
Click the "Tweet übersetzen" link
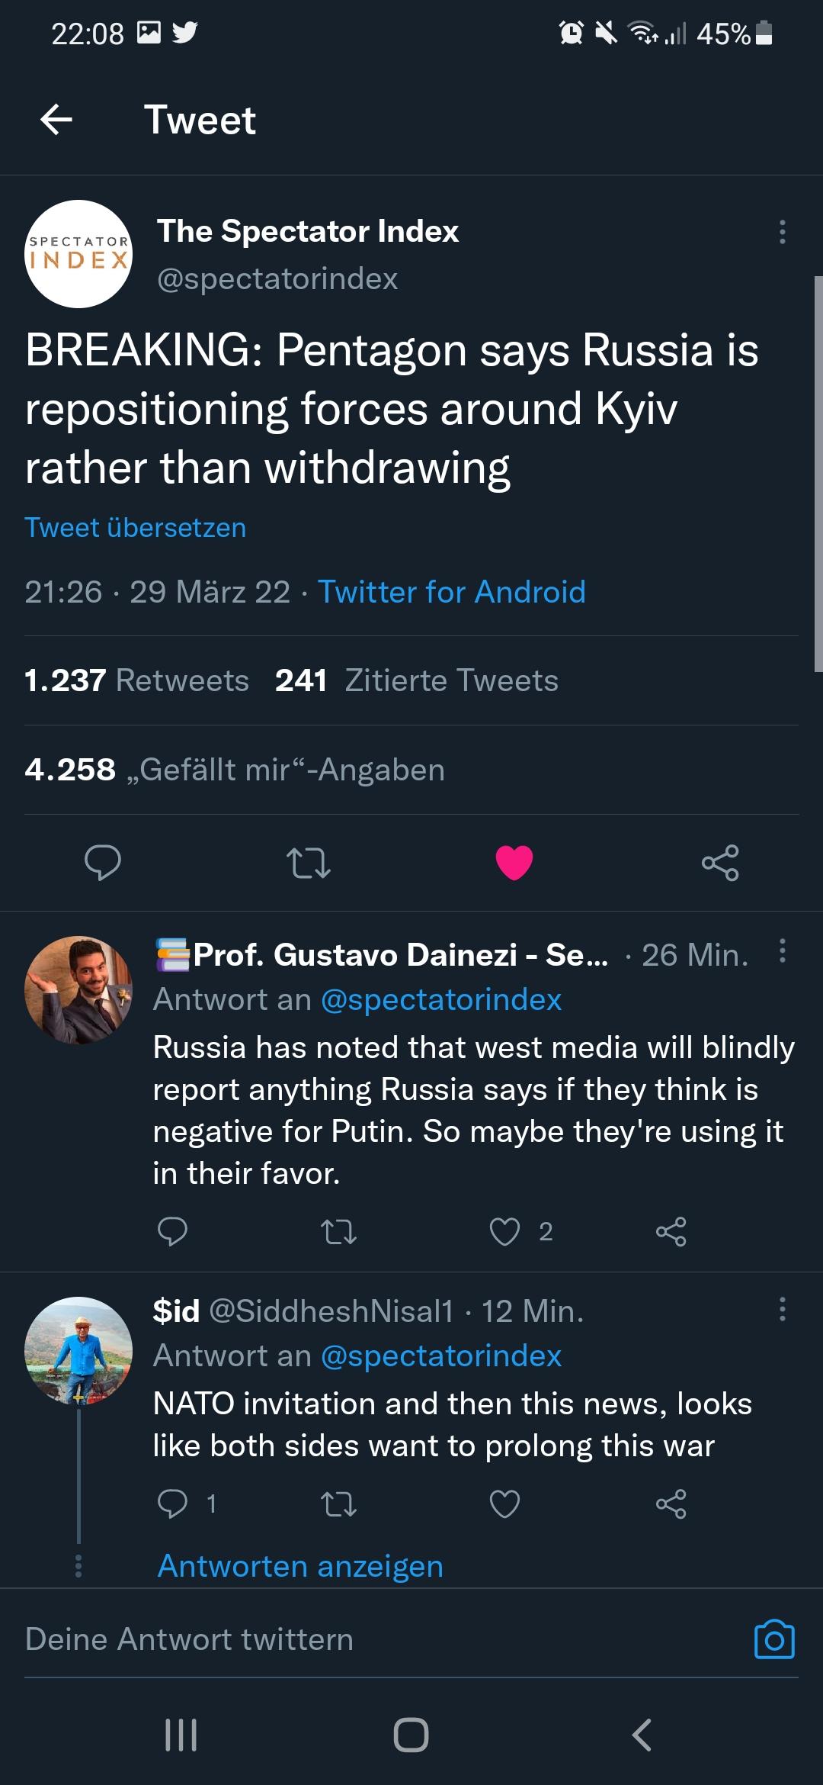tap(136, 527)
